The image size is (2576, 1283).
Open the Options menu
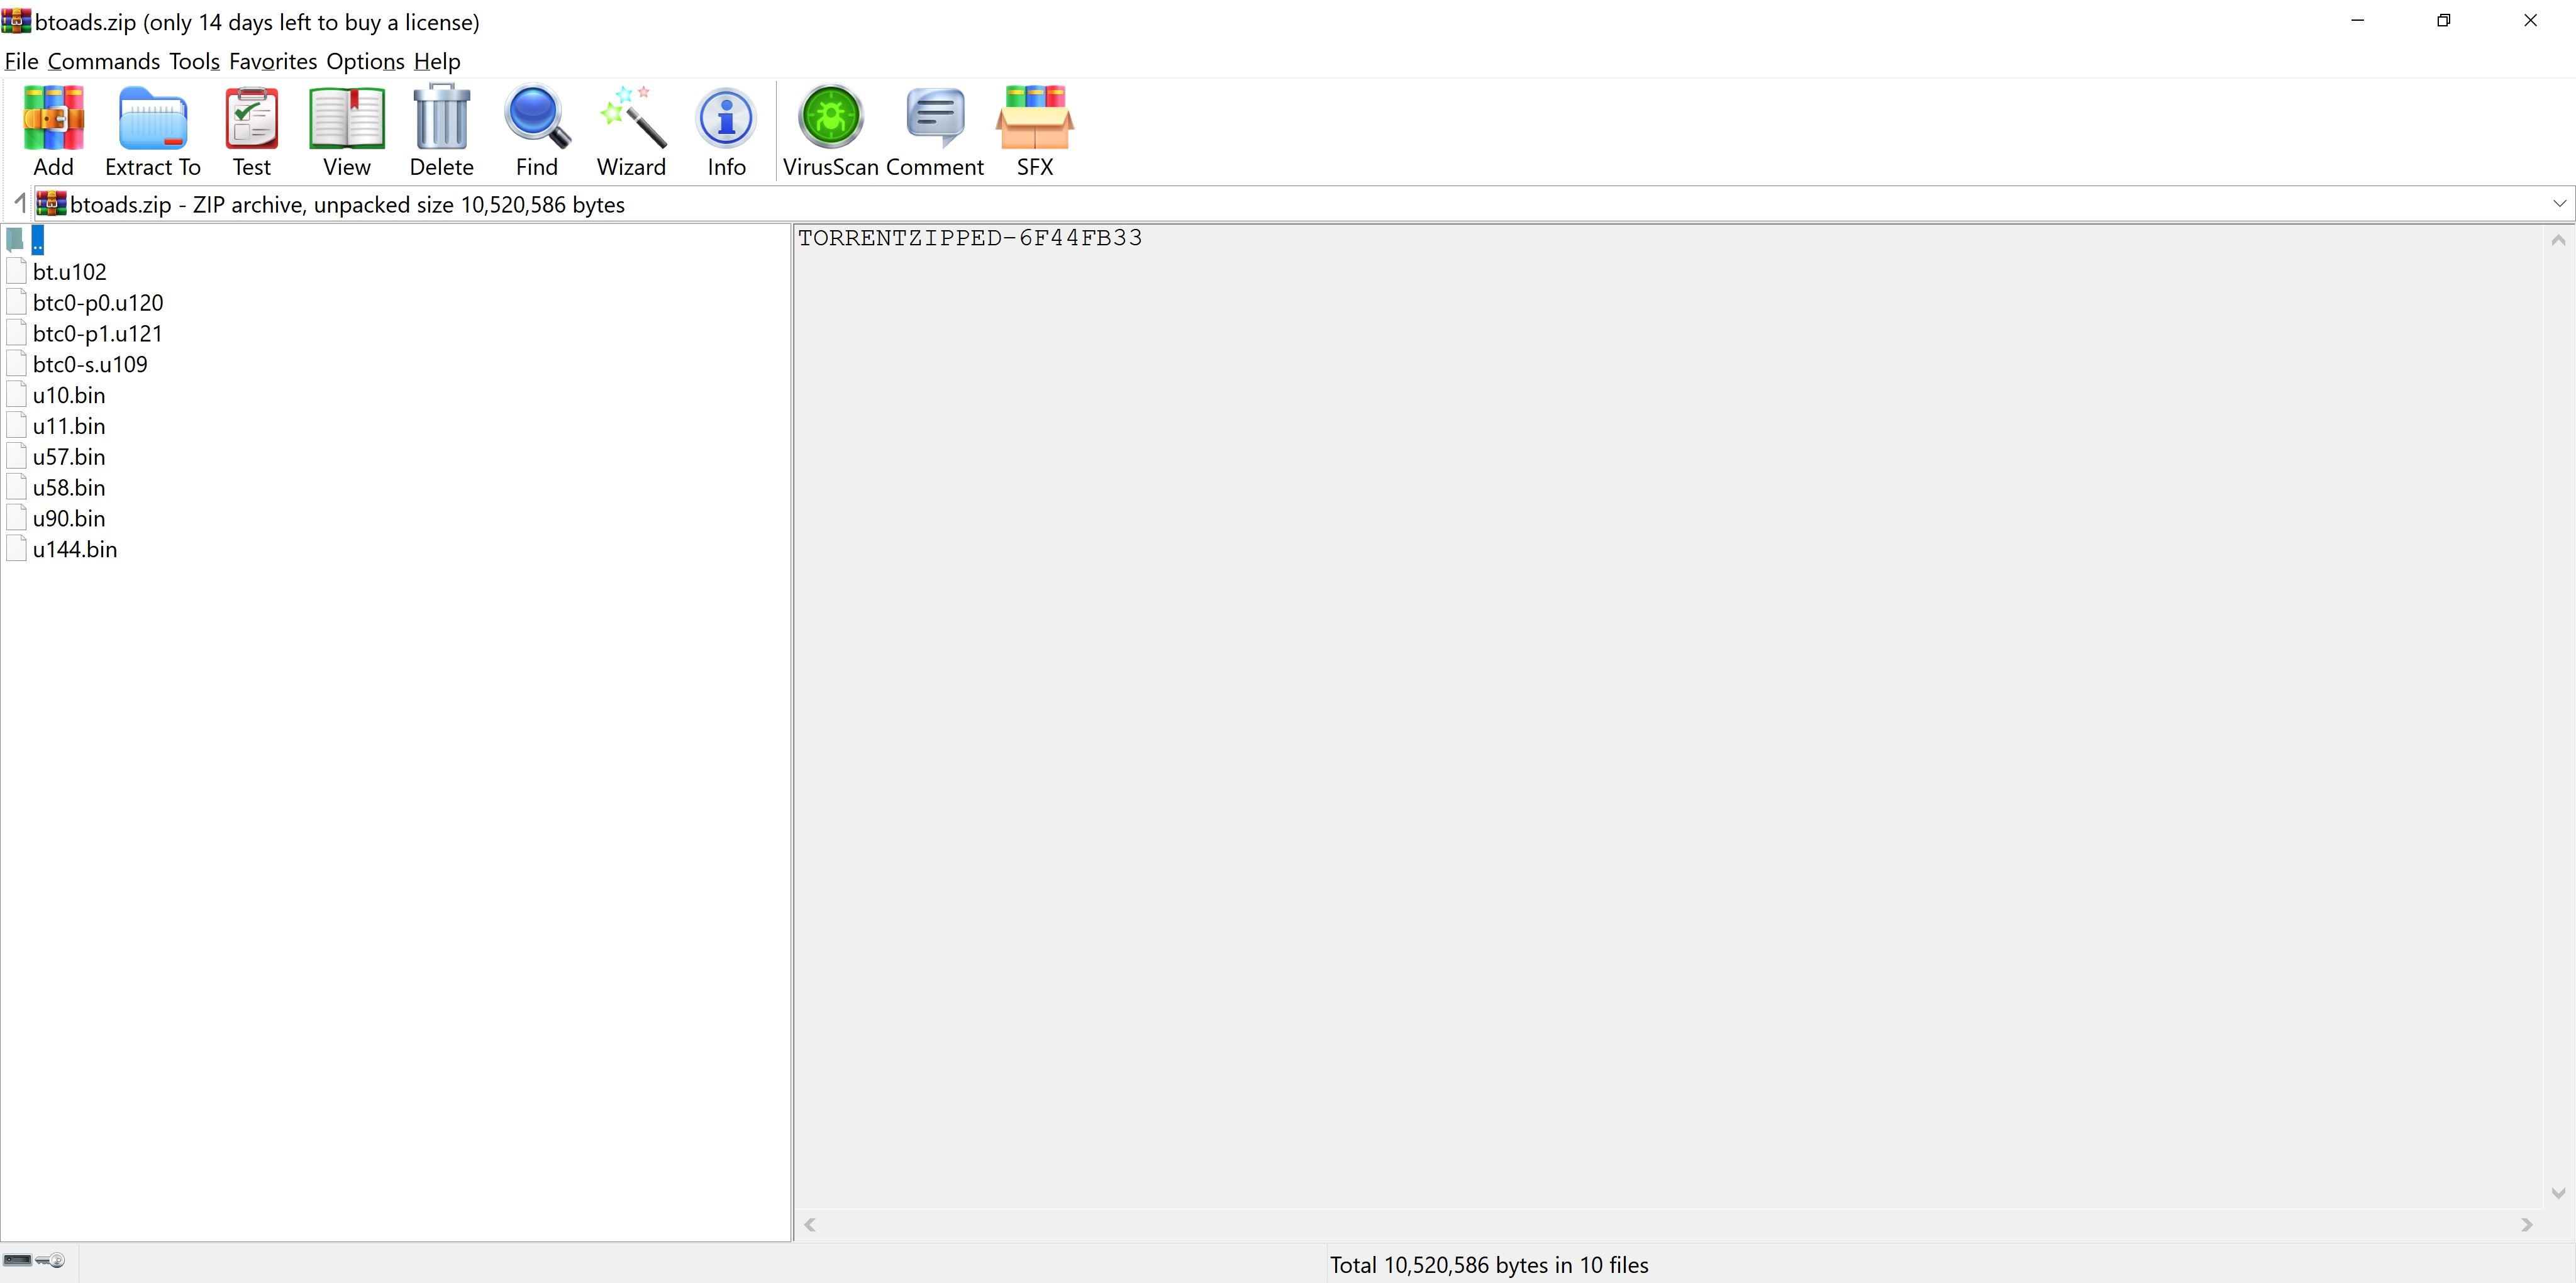365,61
